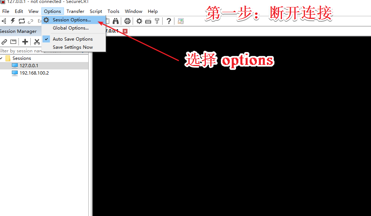Click the Print printer icon
Screen dimensions: 371x216
tap(127, 21)
